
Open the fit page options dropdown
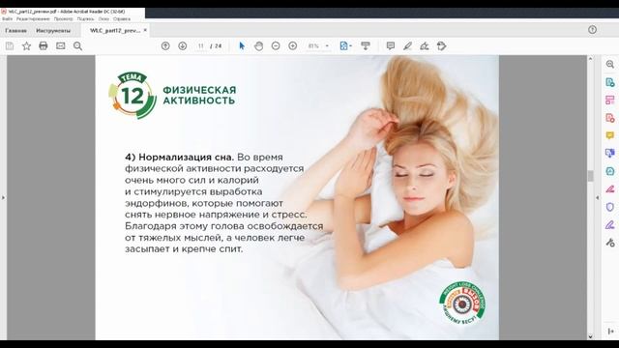point(346,46)
